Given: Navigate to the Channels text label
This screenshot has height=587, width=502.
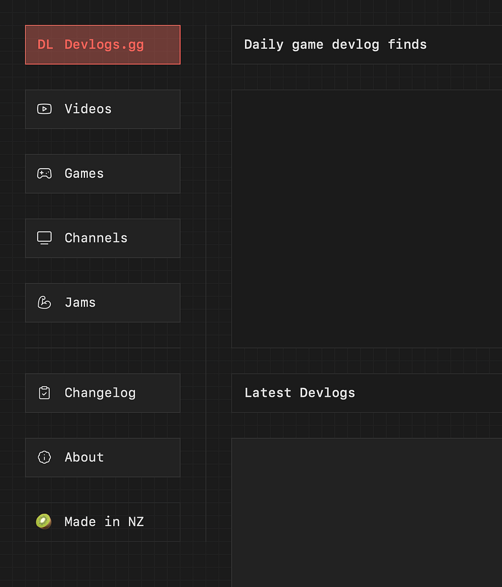Looking at the screenshot, I should 96,238.
